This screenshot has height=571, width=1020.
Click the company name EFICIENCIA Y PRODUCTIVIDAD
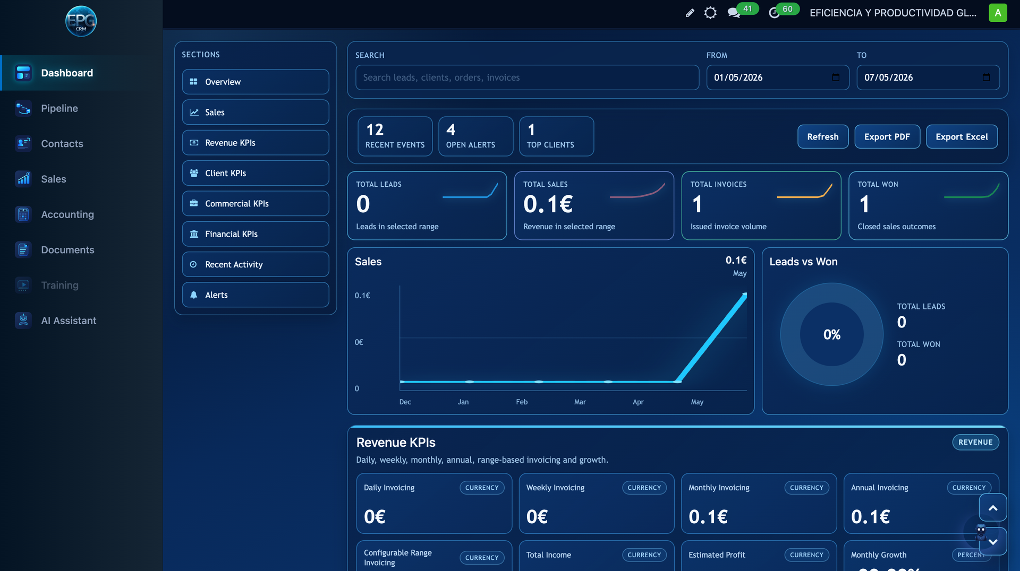893,13
